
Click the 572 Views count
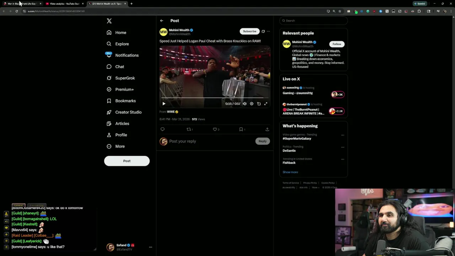point(198,119)
